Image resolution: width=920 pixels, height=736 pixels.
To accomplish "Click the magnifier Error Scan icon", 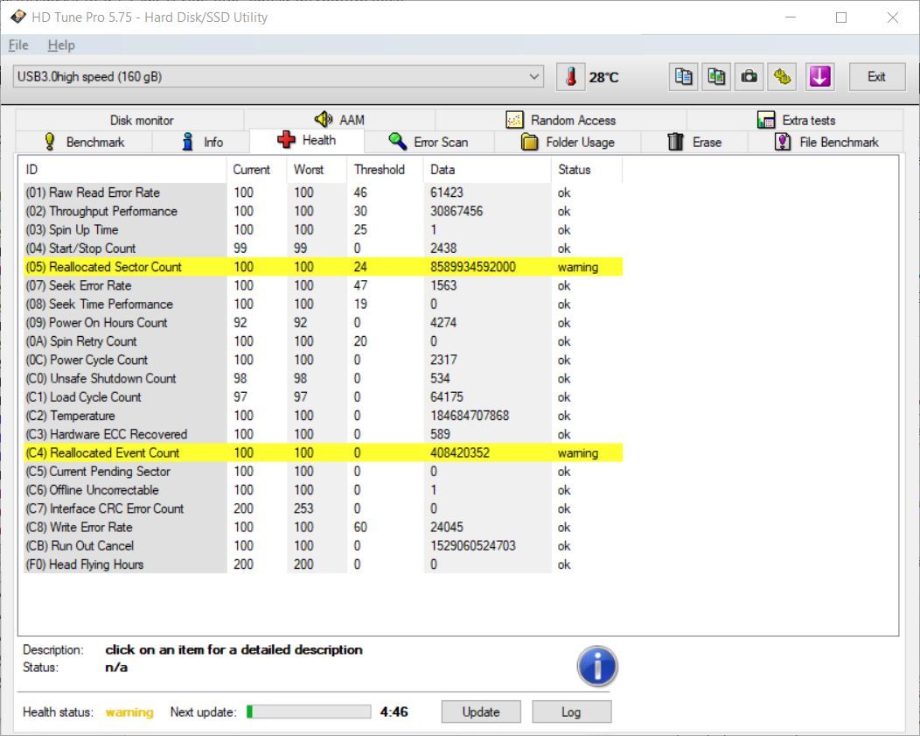I will tap(397, 142).
